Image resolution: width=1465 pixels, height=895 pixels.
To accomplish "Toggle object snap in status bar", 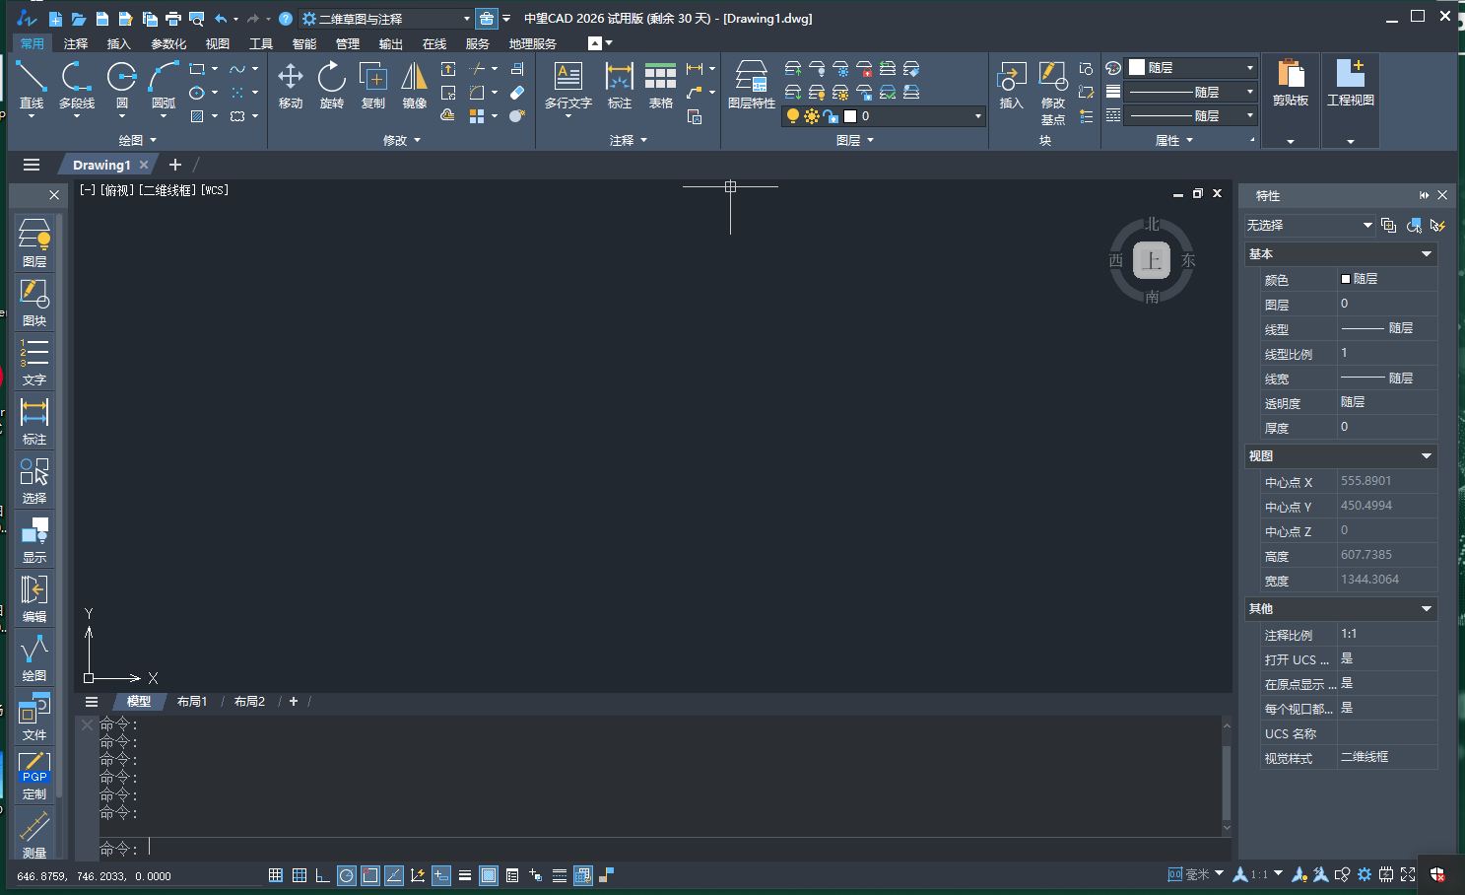I will coord(370,875).
